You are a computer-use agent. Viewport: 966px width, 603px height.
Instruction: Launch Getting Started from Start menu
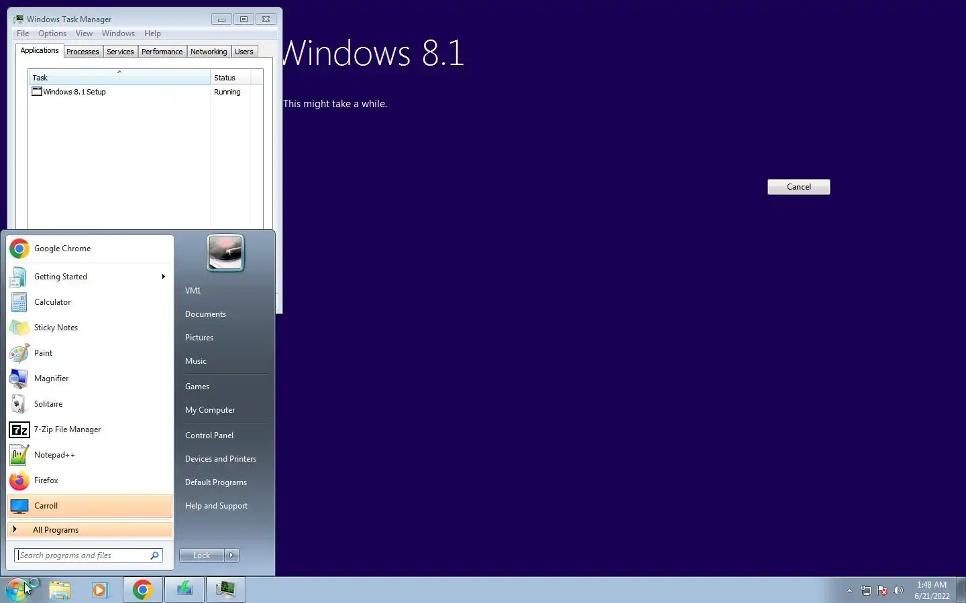pyautogui.click(x=90, y=277)
